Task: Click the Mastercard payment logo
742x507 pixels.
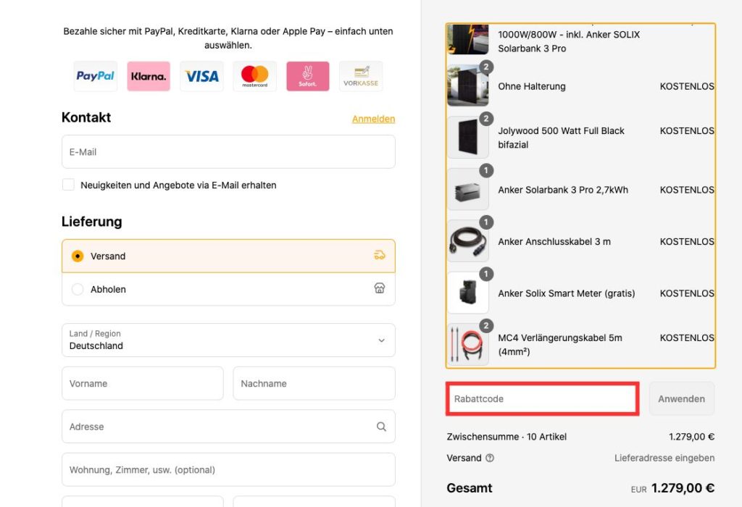Action: tap(254, 76)
